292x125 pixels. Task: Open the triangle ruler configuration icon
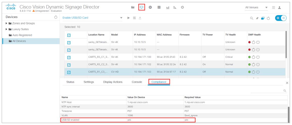pos(175,8)
